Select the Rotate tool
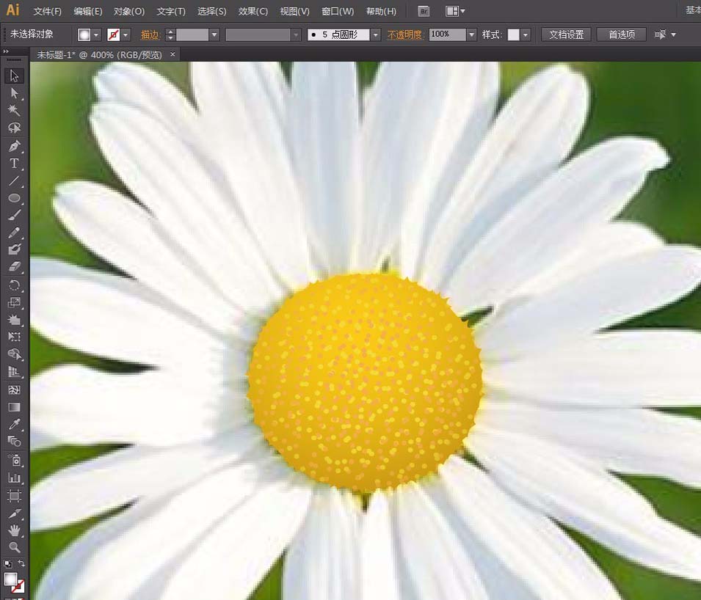Image resolution: width=701 pixels, height=600 pixels. click(x=14, y=285)
